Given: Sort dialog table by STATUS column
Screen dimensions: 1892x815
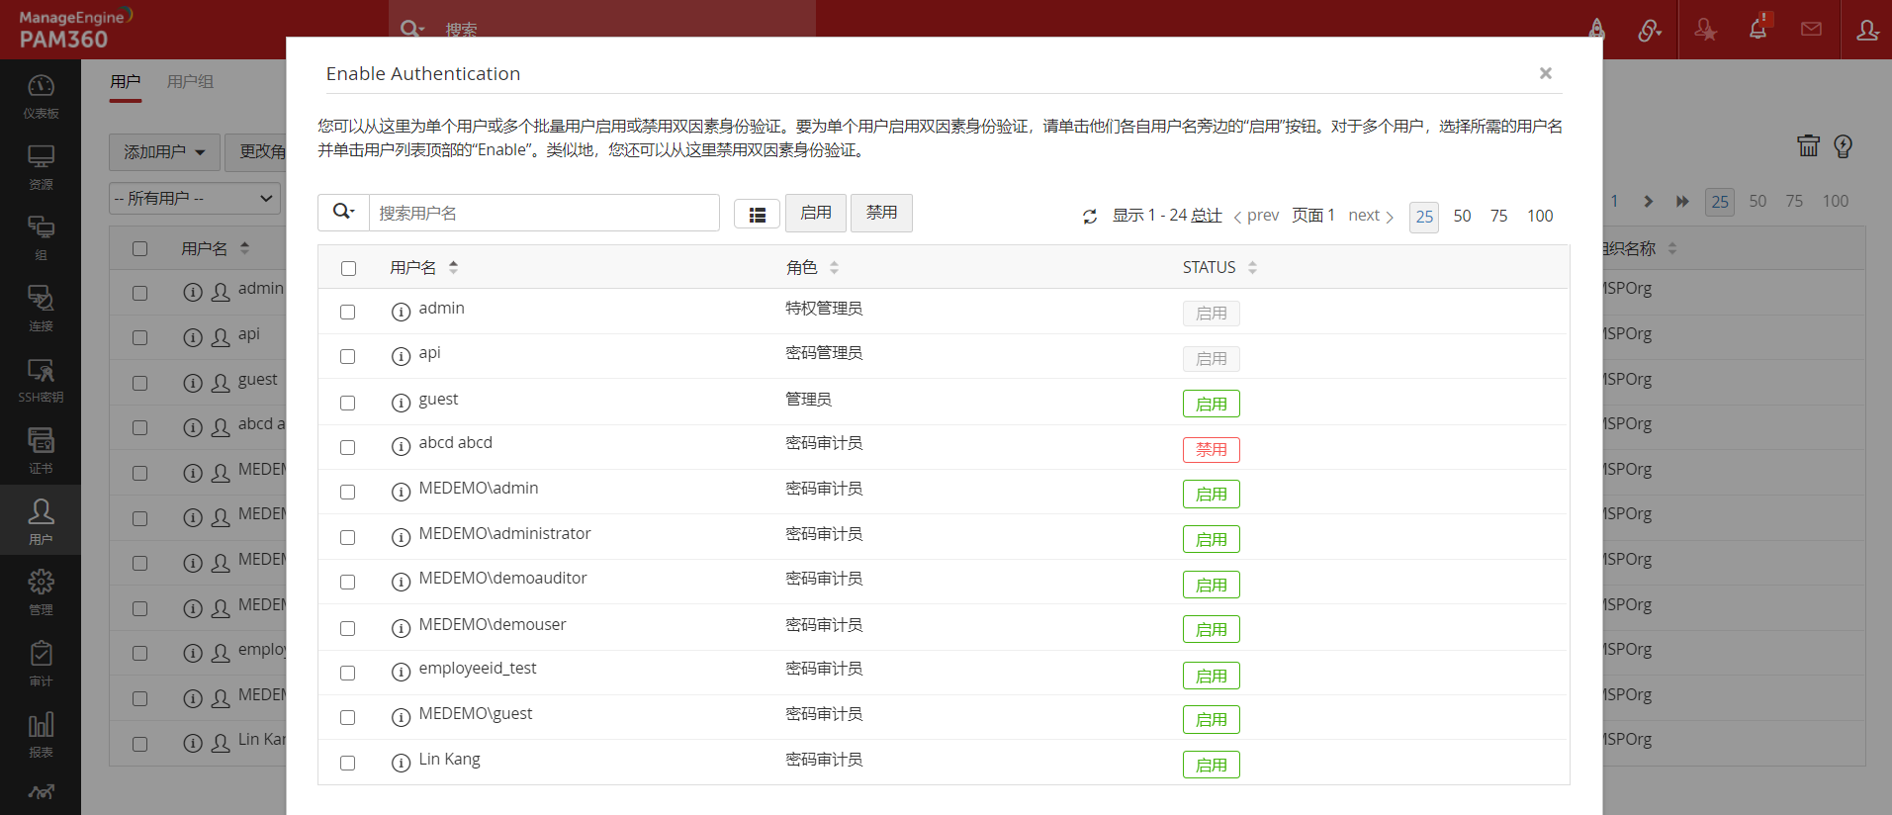Looking at the screenshot, I should [1219, 267].
